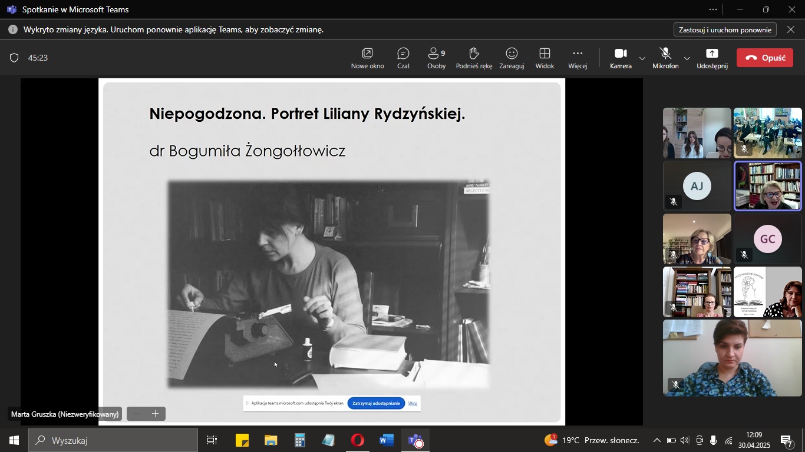Open Zareaguj reactions menu
Viewport: 805px width, 452px height.
point(512,58)
